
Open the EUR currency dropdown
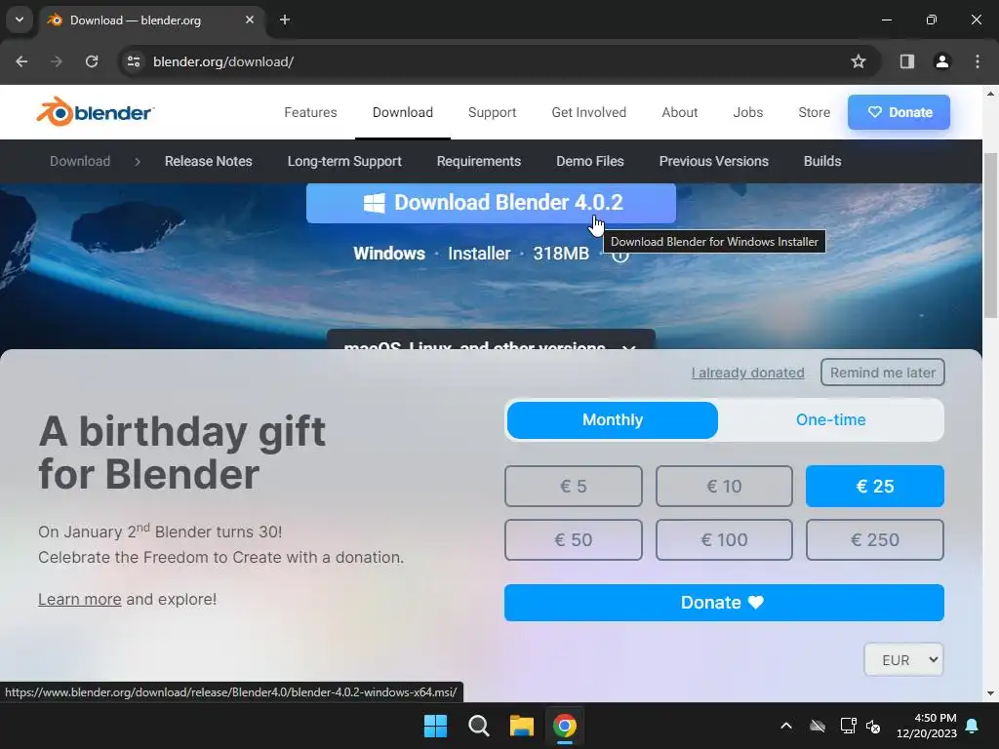903,659
